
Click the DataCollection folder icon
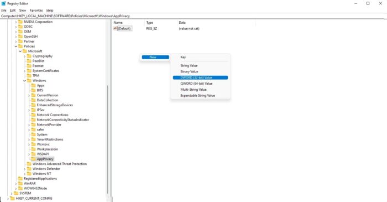33,100
